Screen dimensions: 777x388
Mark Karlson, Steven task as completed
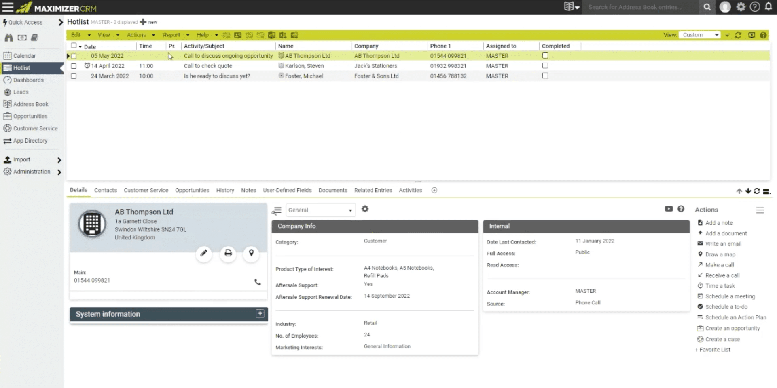(x=545, y=65)
